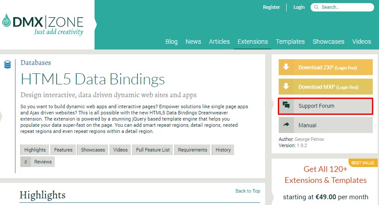Select the Videos tab below the description
Screen dimensions: 379x205
click(x=120, y=150)
